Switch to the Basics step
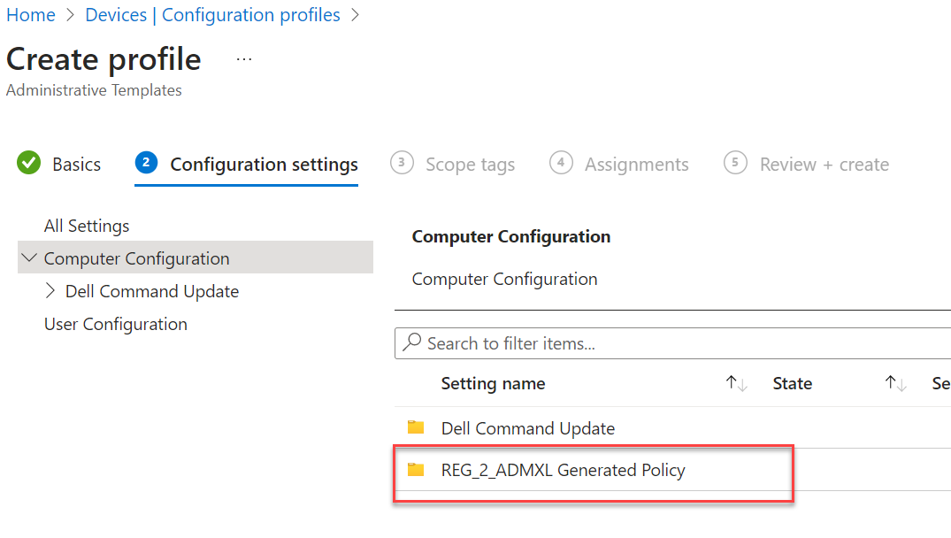951x538 pixels. pyautogui.click(x=76, y=165)
